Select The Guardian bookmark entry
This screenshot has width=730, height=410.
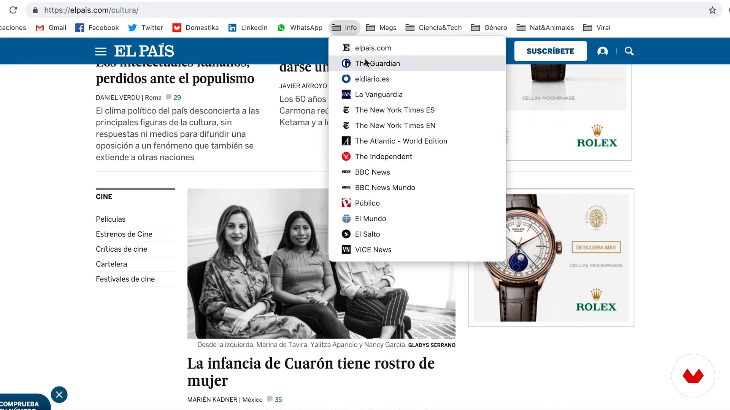click(x=417, y=63)
